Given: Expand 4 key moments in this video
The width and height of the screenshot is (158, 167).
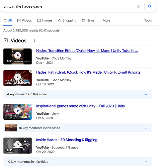Looking at the screenshot, I should tap(78, 94).
